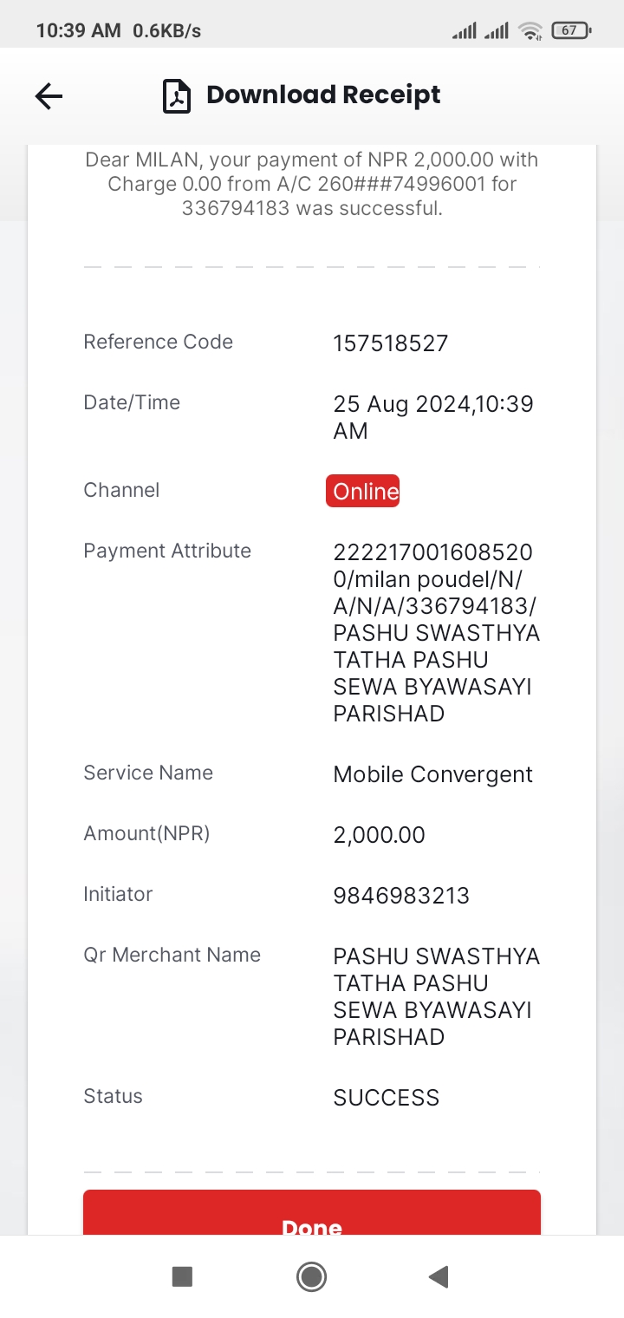Tap the Qr Merchant Name value
The height and width of the screenshot is (1318, 624).
coord(437,996)
